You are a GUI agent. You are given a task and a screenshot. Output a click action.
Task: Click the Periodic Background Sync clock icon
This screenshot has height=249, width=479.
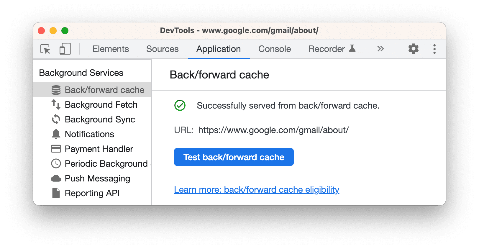coord(56,164)
